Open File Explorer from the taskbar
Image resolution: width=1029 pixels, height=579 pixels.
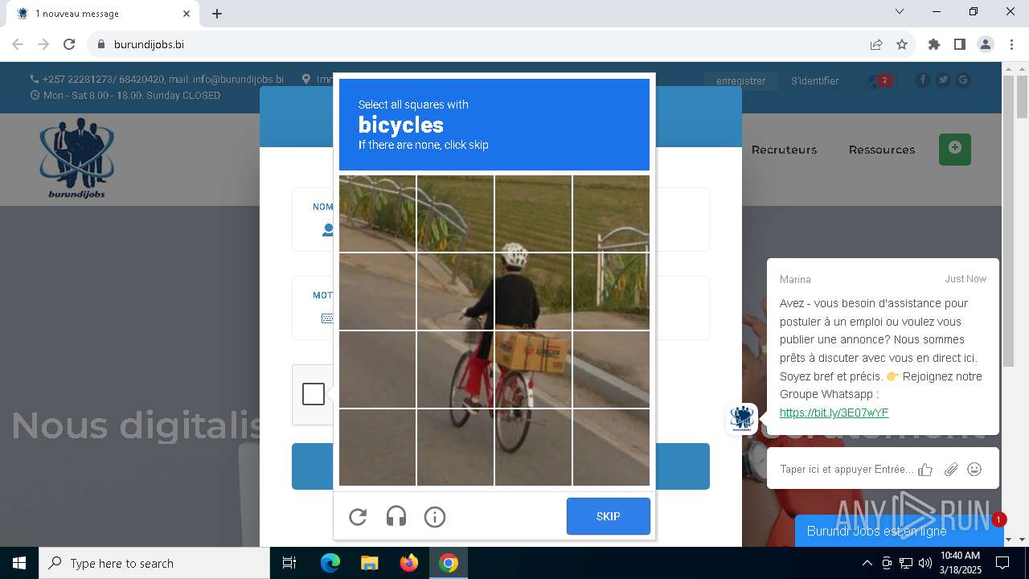coord(369,563)
